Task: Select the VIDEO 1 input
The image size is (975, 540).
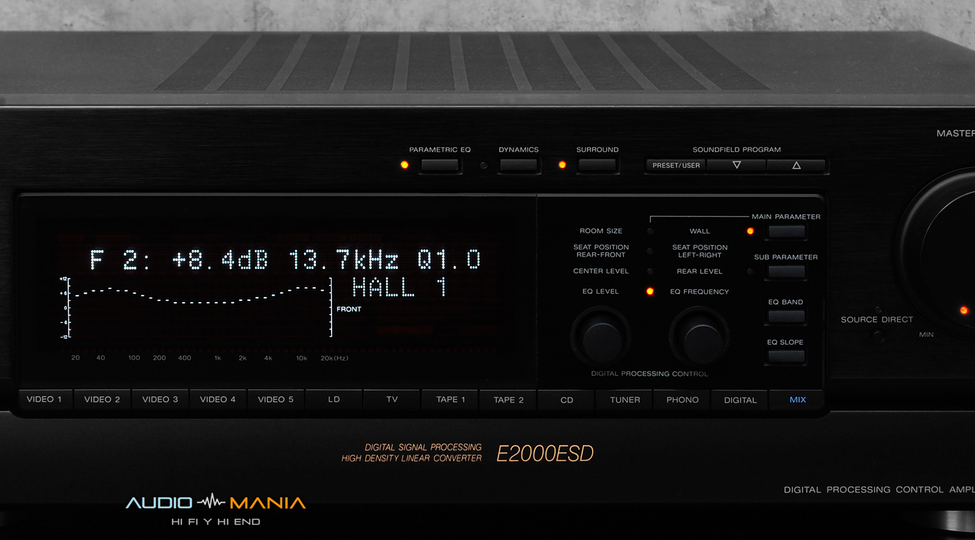Action: (x=44, y=399)
